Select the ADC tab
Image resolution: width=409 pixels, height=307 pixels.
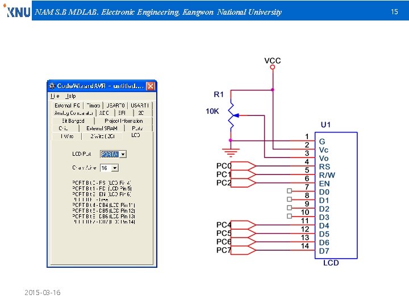point(105,113)
